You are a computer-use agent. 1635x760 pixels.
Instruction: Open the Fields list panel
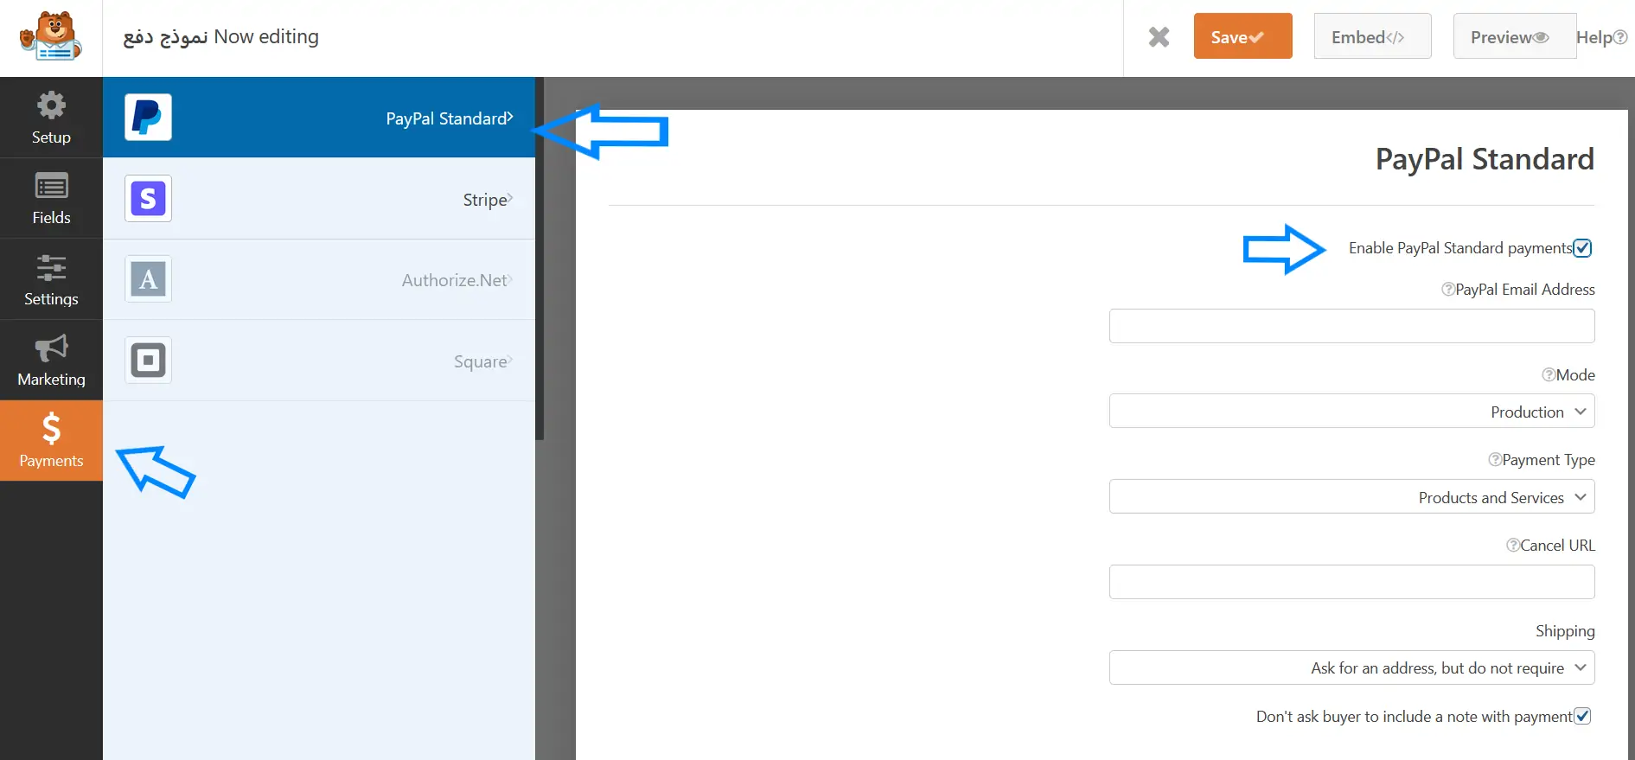[51, 198]
